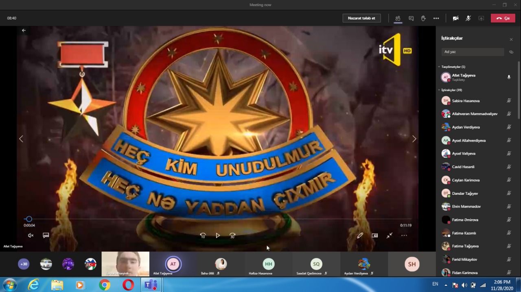
Task: Copy the meeting join link icon
Action: click(511, 52)
